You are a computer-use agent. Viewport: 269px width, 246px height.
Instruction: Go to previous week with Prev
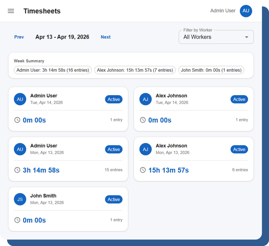[19, 37]
